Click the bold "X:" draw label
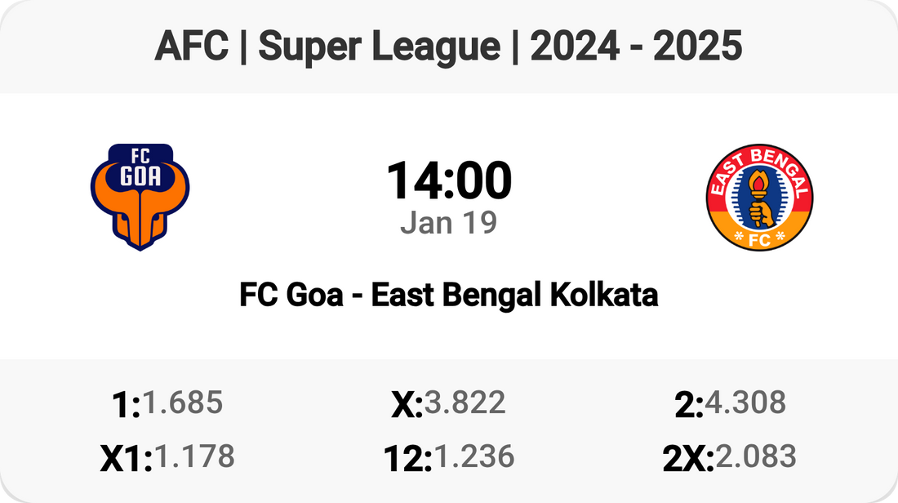This screenshot has width=898, height=503. 407,405
